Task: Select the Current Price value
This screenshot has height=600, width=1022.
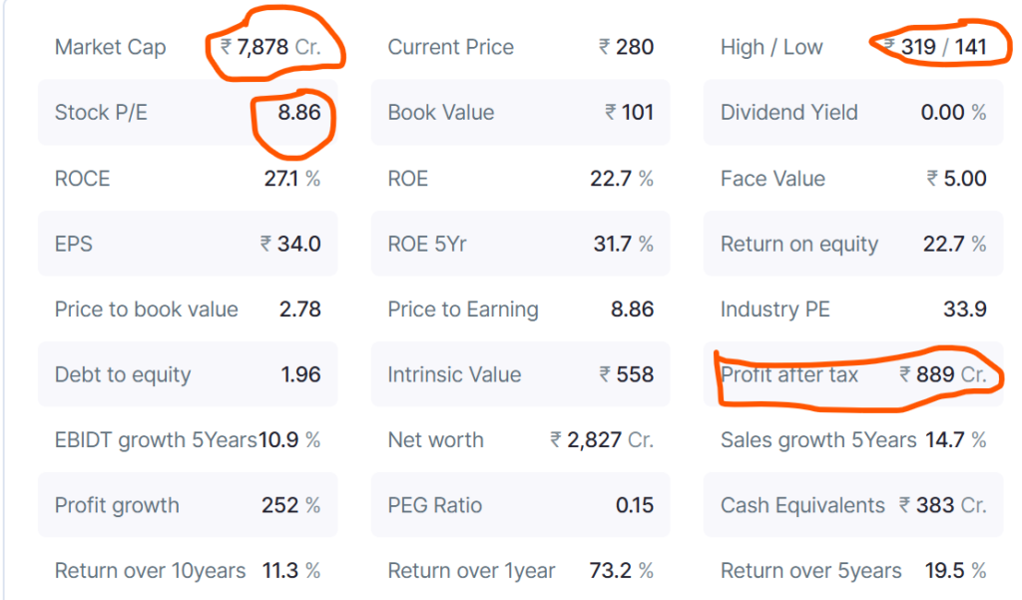Action: tap(627, 47)
